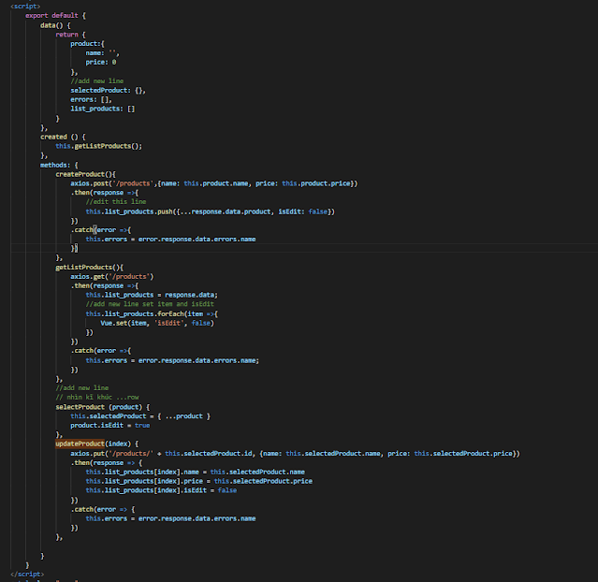Click 'this.list_products[index].name' assignment line
The width and height of the screenshot is (598, 582).
pyautogui.click(x=196, y=472)
